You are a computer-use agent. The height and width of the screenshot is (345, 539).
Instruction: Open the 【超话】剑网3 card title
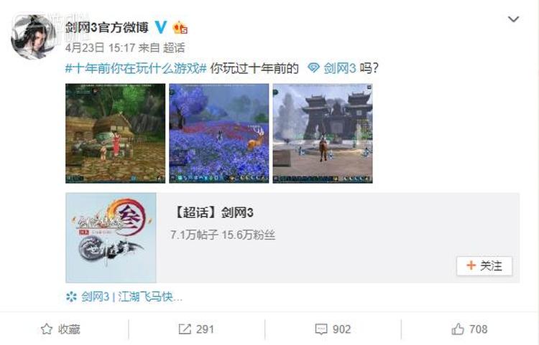coord(213,212)
